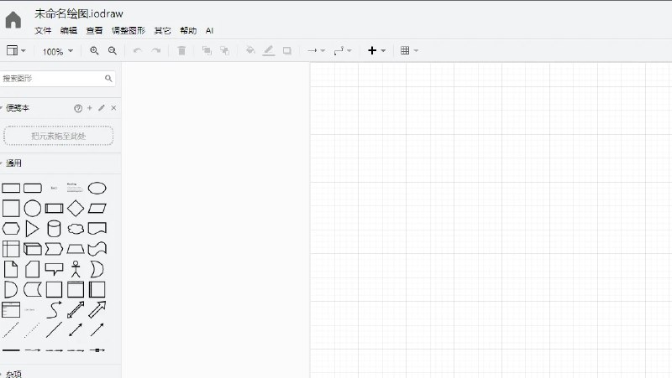Select the bidirectional block arrow shape
This screenshot has width=672, height=378.
(76, 310)
